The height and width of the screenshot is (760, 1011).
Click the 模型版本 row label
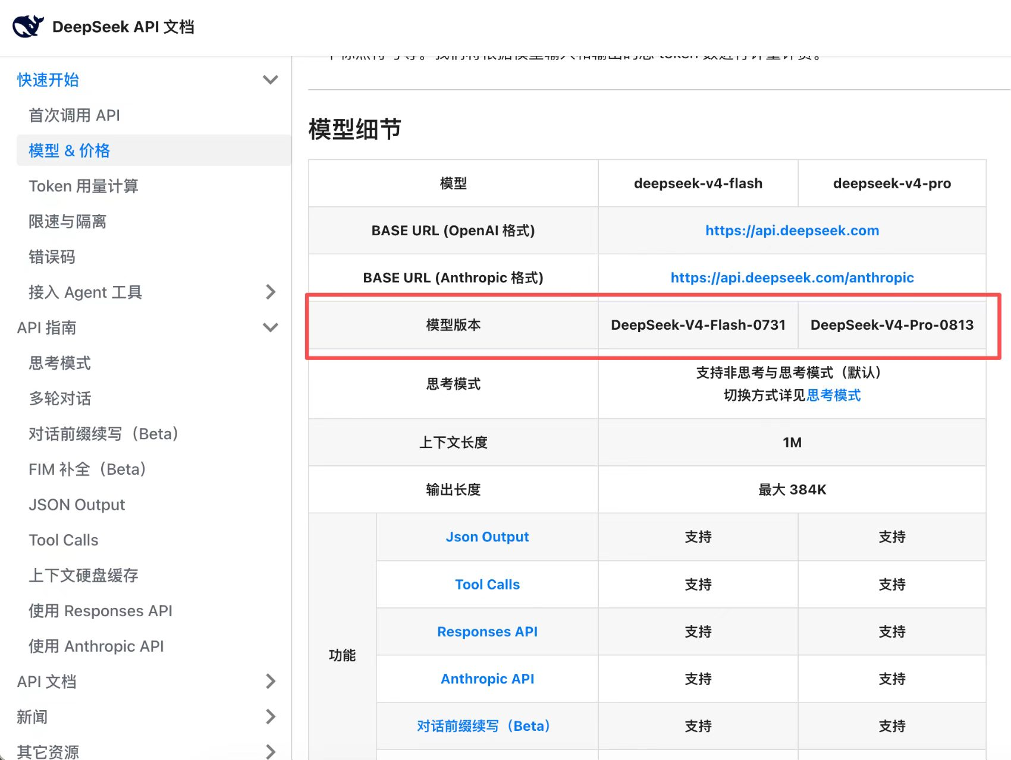(453, 325)
